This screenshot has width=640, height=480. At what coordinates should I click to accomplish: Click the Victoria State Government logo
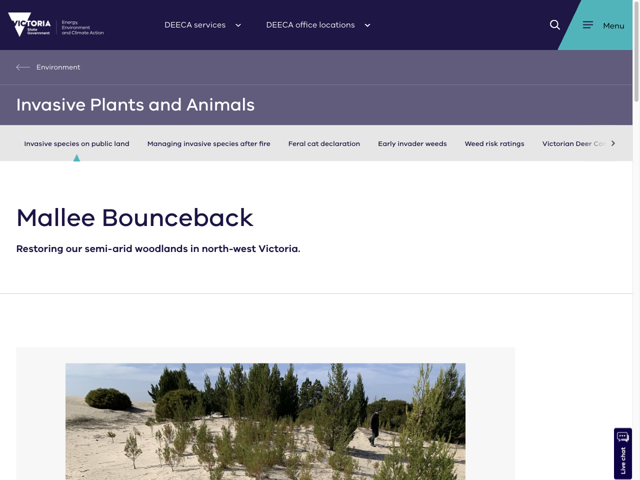tap(55, 24)
